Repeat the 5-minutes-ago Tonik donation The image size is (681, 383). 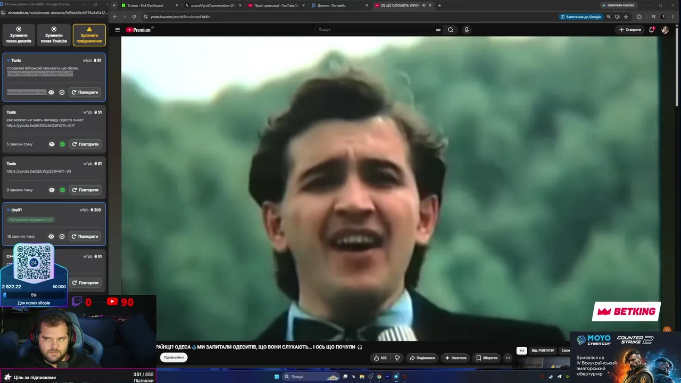click(85, 144)
